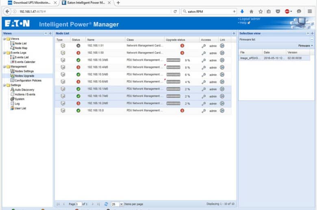The height and width of the screenshot is (210, 317).
Task: Open the User List settings page
Action: [20, 108]
